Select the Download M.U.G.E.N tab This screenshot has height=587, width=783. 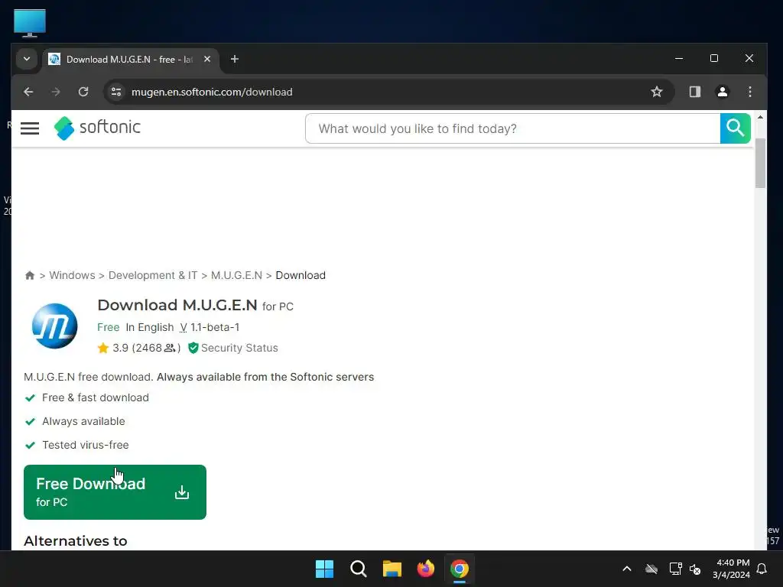point(131,60)
